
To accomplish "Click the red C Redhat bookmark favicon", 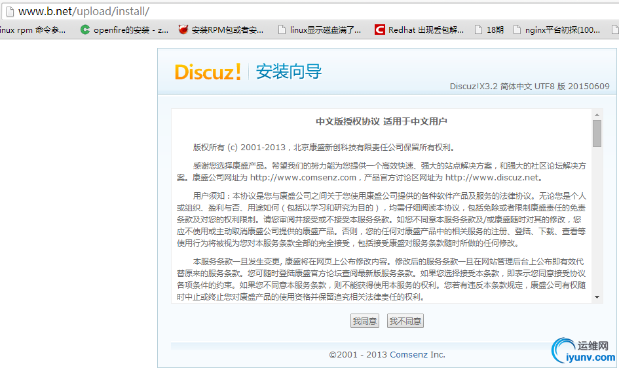I will click(380, 30).
